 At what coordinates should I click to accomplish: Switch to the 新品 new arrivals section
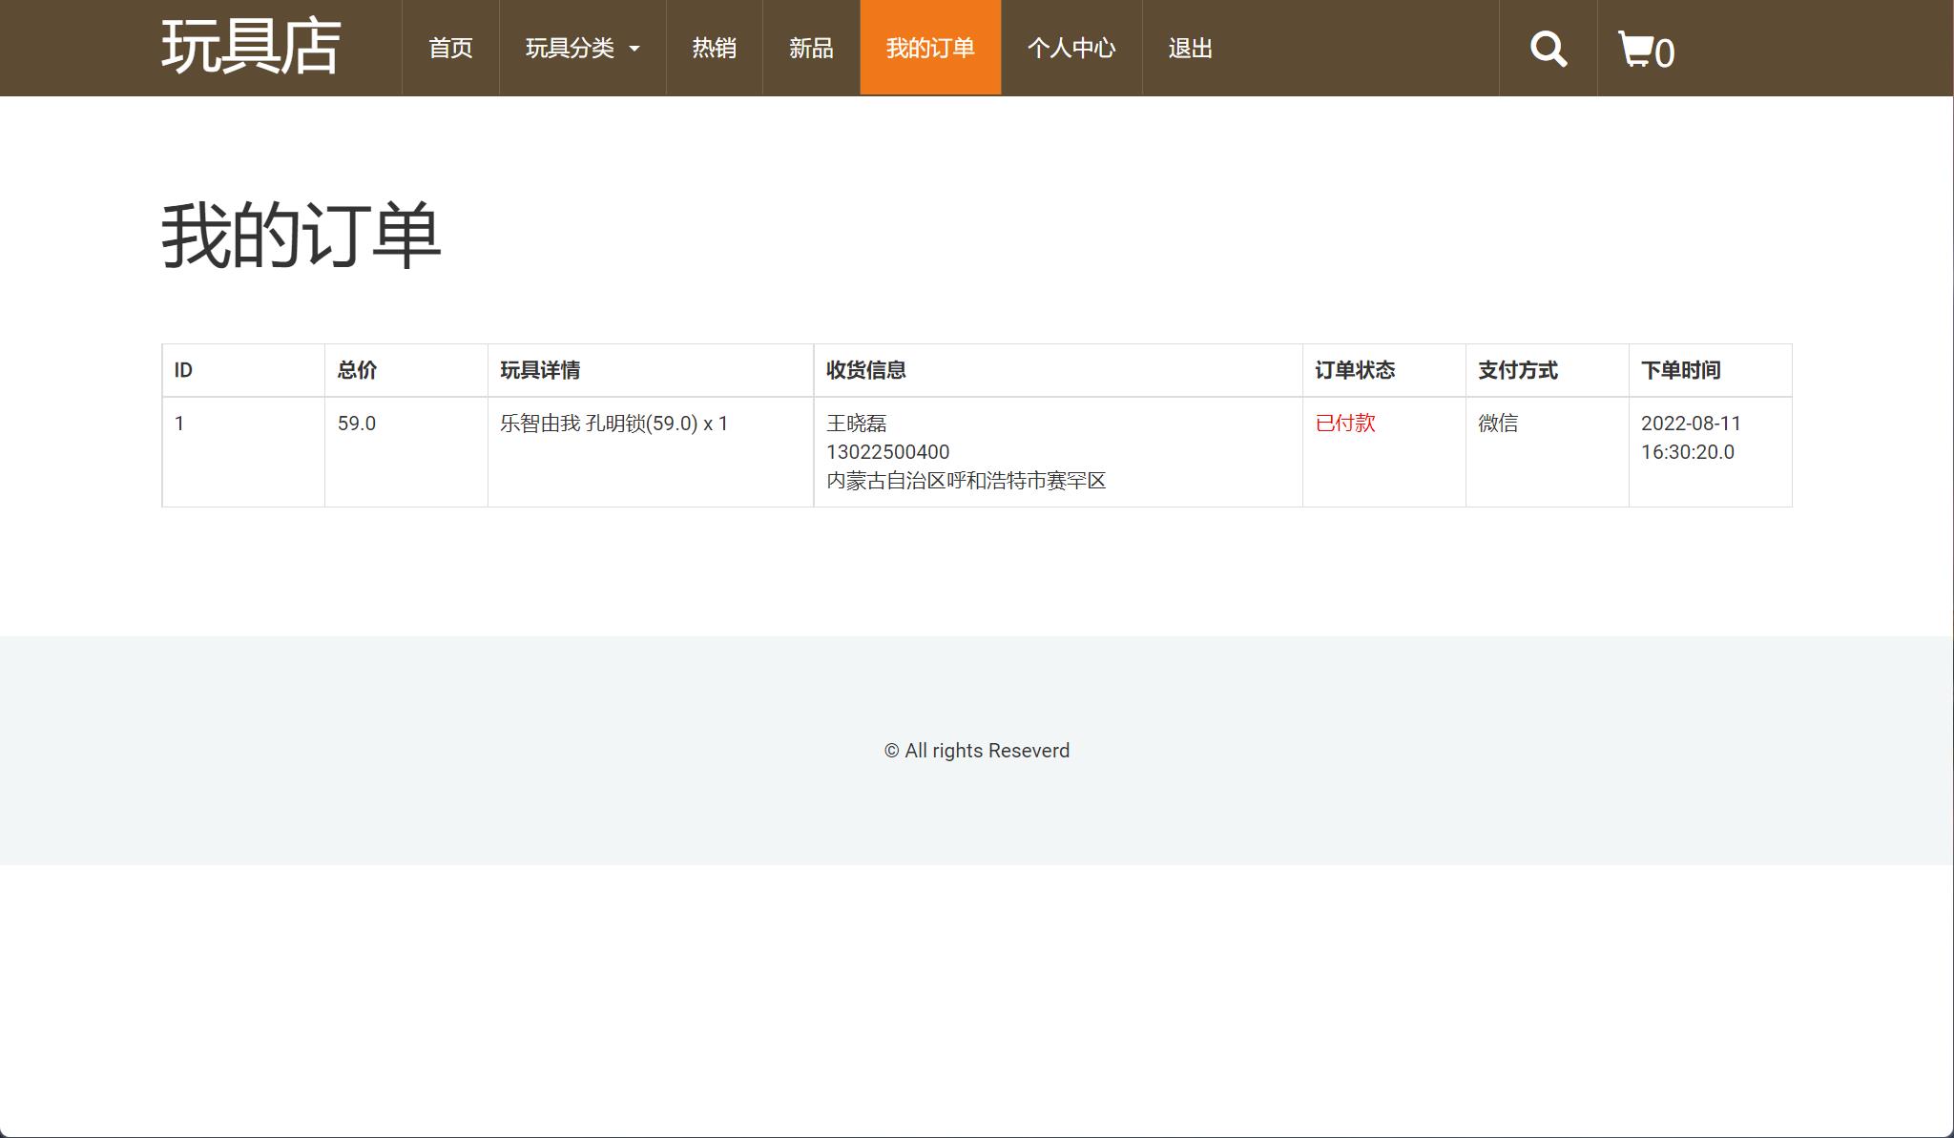coord(810,48)
